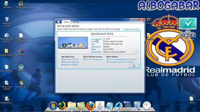Click 'How to edit your dock' help link
The width and height of the screenshot is (200, 112).
94,59
